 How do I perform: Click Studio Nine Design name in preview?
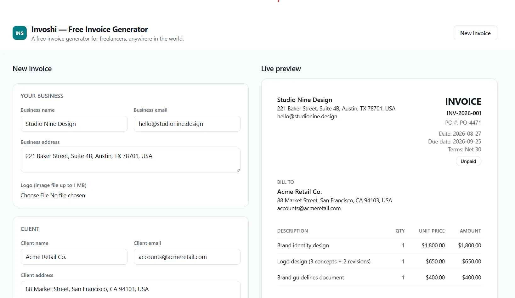305,100
